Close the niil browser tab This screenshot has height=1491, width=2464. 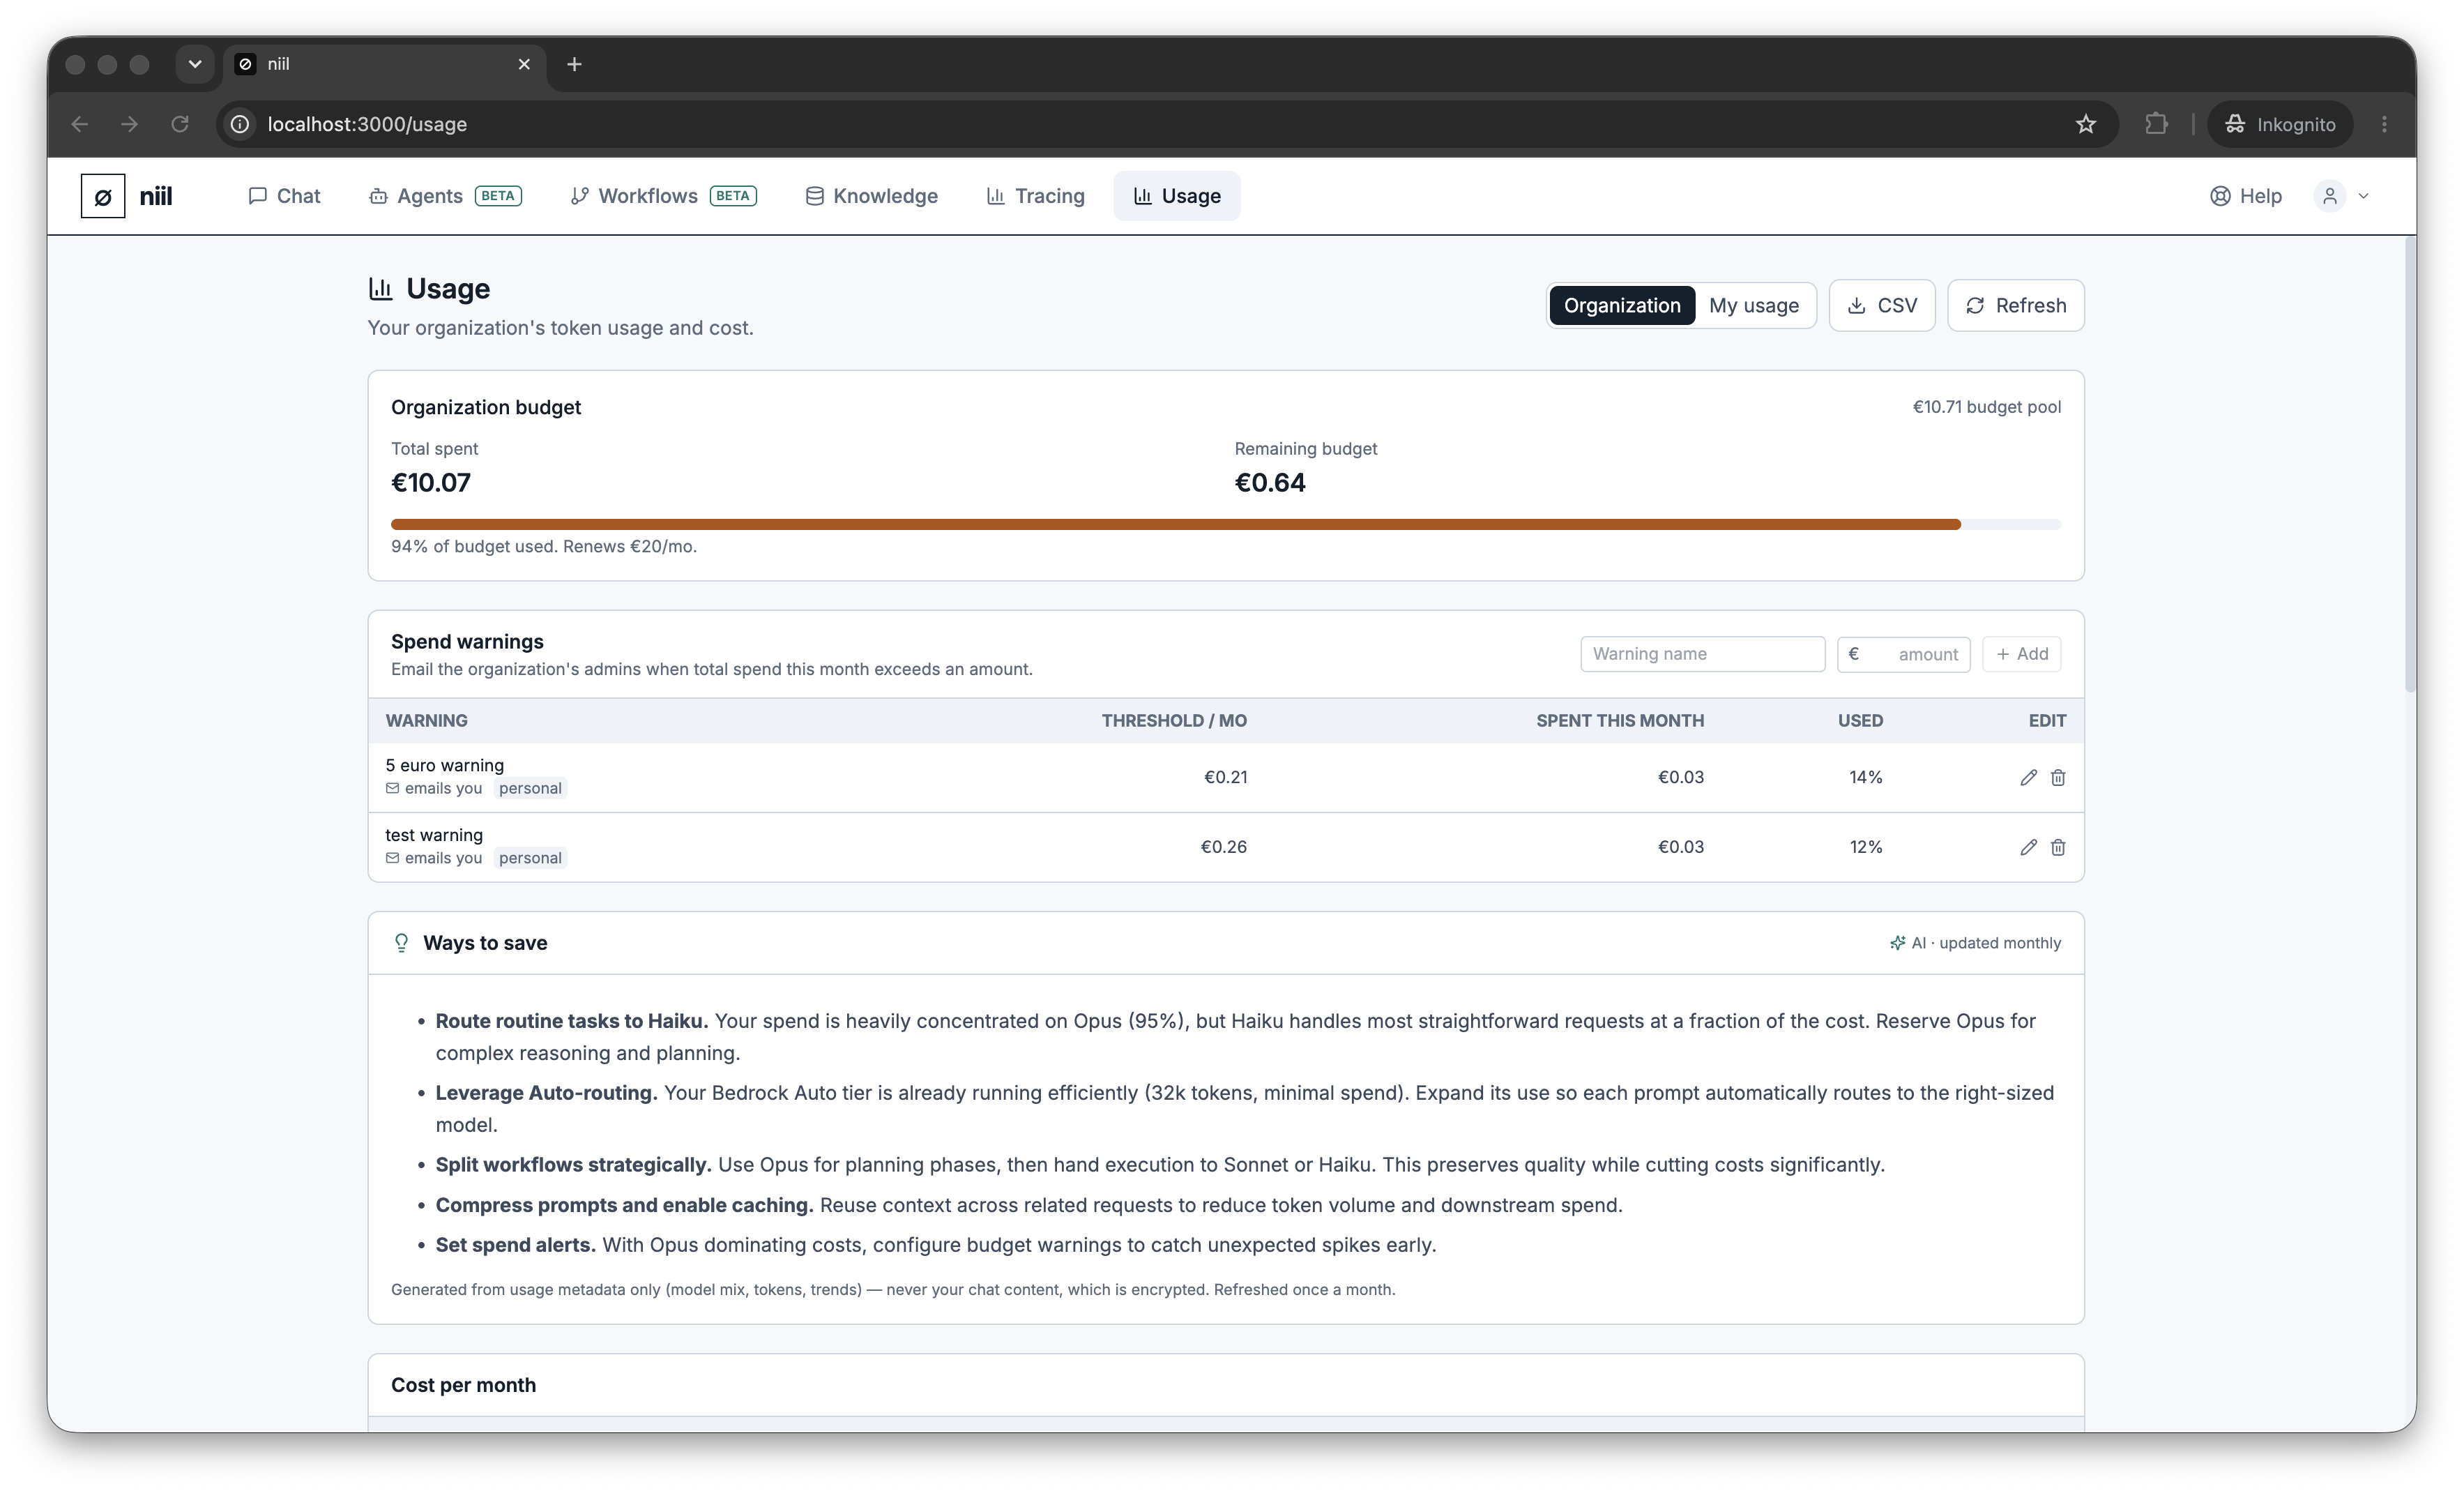[524, 64]
